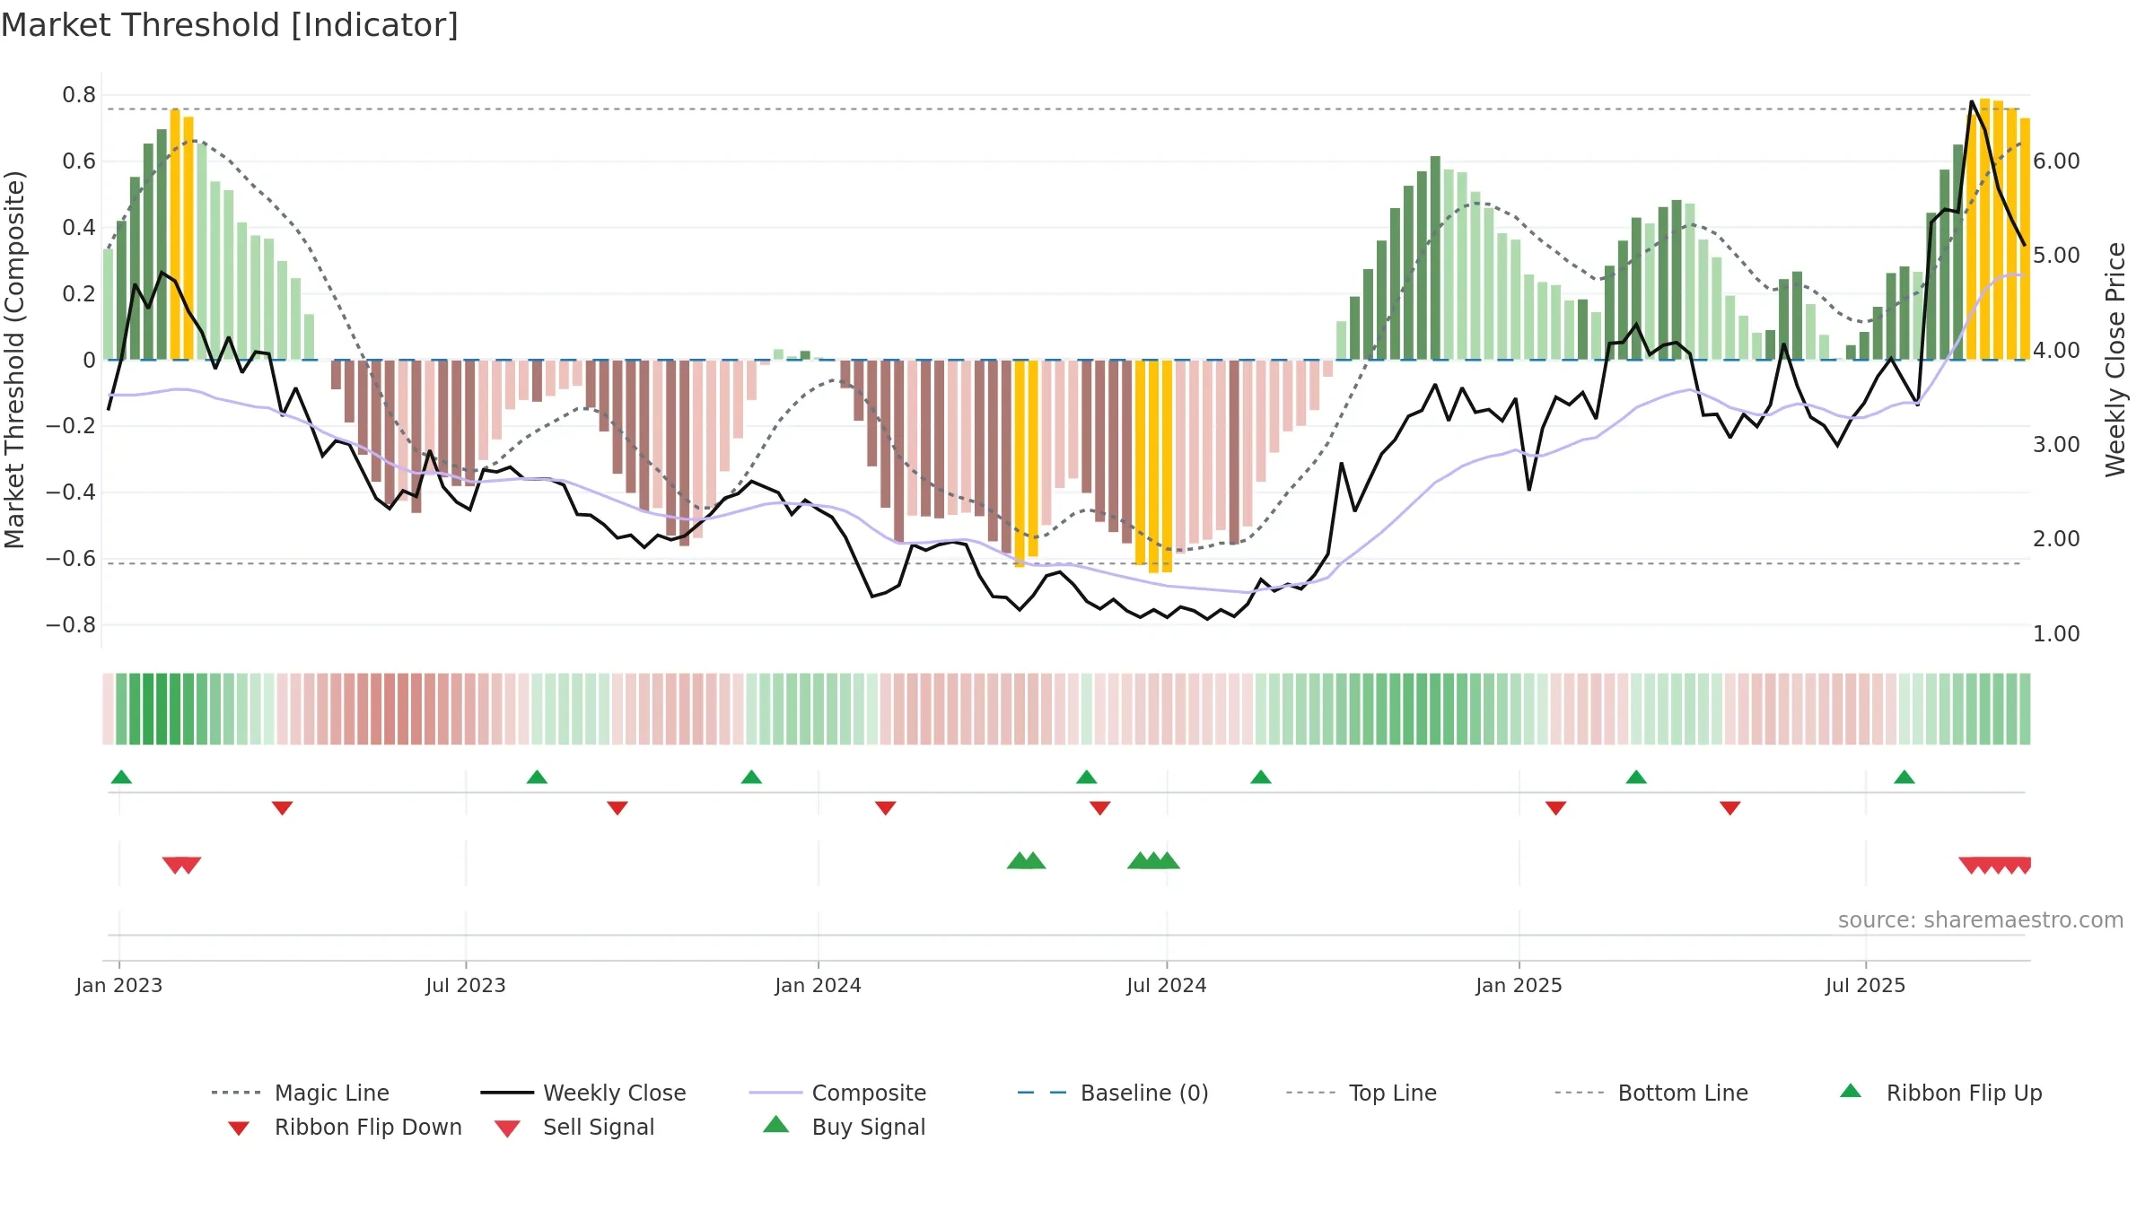Click the tallest yellow bar at the far right peak
Screen dimensions: 2154x1211
click(1985, 229)
